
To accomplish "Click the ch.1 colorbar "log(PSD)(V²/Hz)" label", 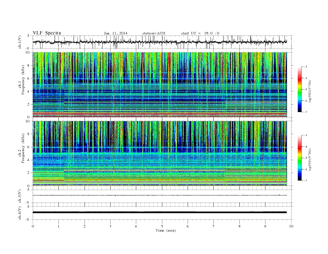I will 310,91.
